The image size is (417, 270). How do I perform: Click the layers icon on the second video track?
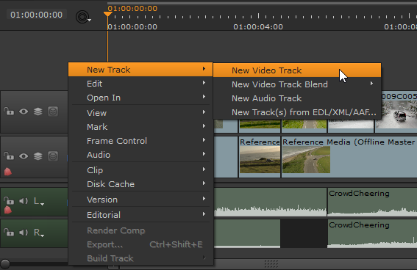[x=38, y=156]
